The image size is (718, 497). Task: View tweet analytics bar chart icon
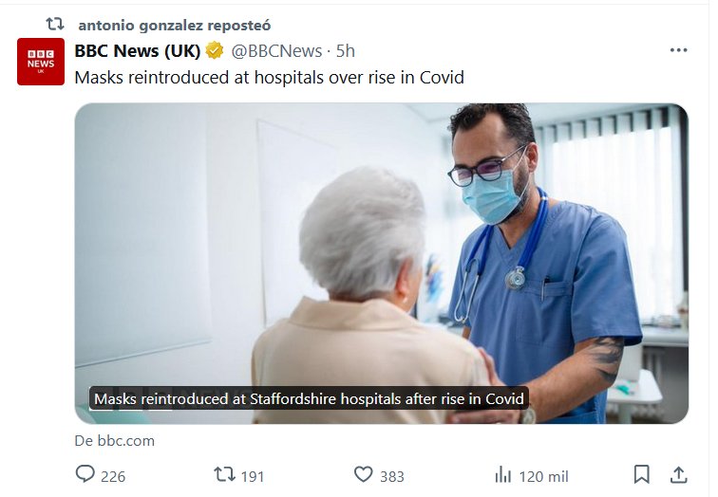tap(502, 474)
